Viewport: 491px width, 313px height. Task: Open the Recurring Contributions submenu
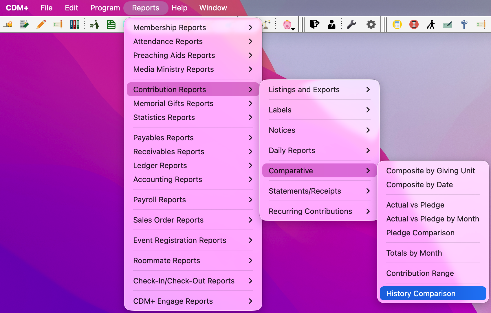(319, 211)
